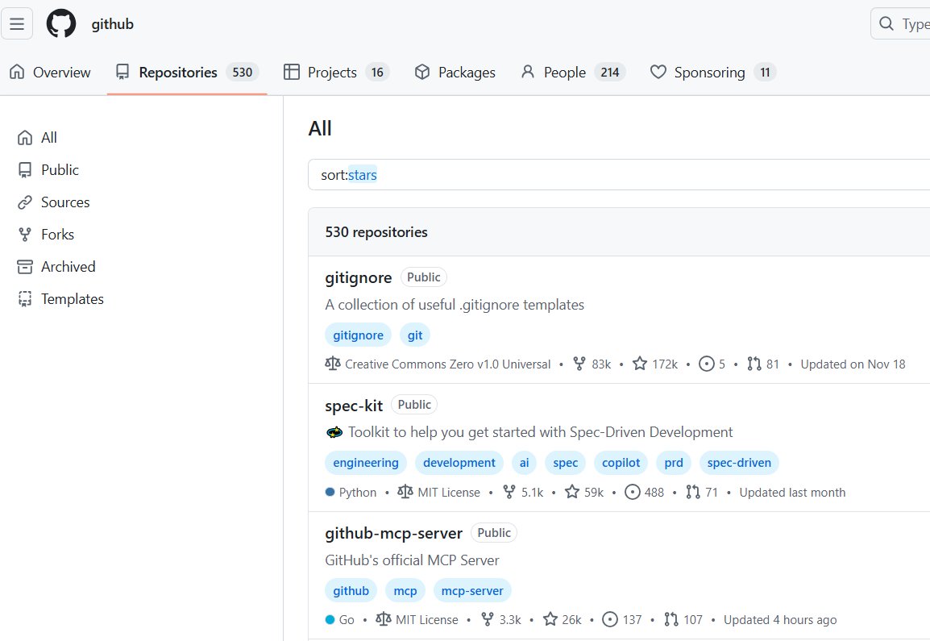Viewport: 930px width, 641px height.
Task: Click the engineering topic tag
Action: coord(365,463)
